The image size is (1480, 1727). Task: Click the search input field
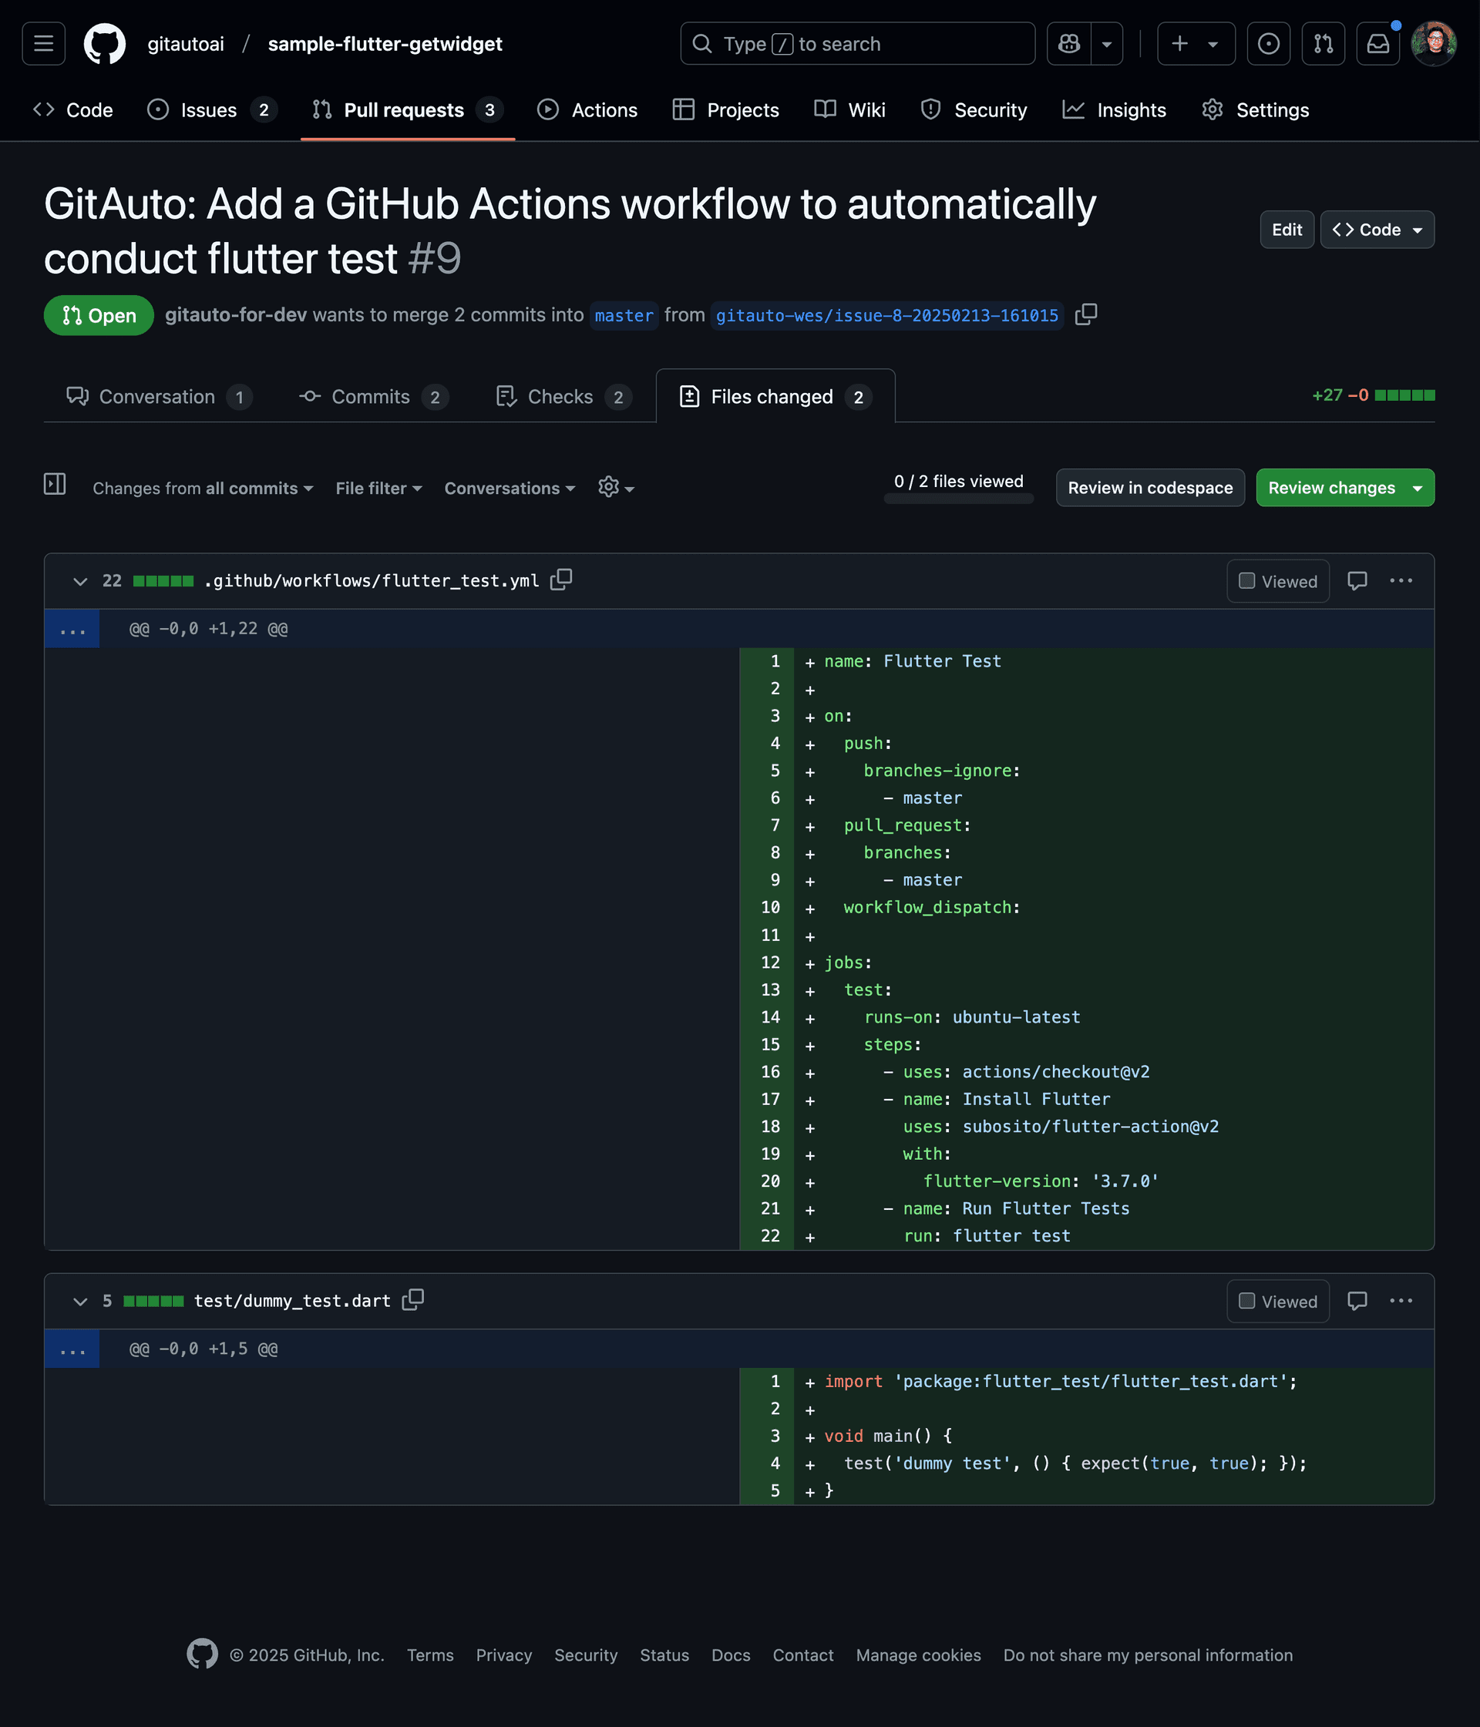tap(857, 43)
